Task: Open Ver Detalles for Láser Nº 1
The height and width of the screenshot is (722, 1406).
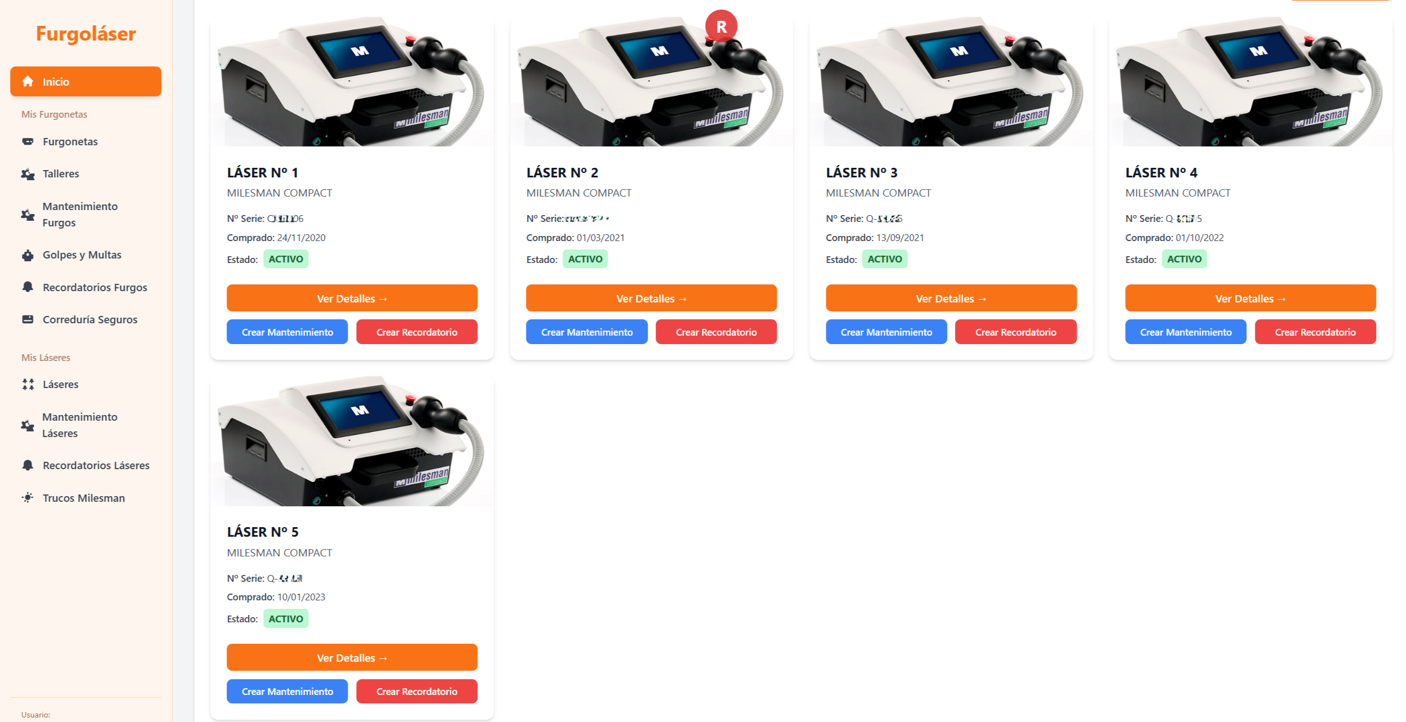Action: click(352, 298)
